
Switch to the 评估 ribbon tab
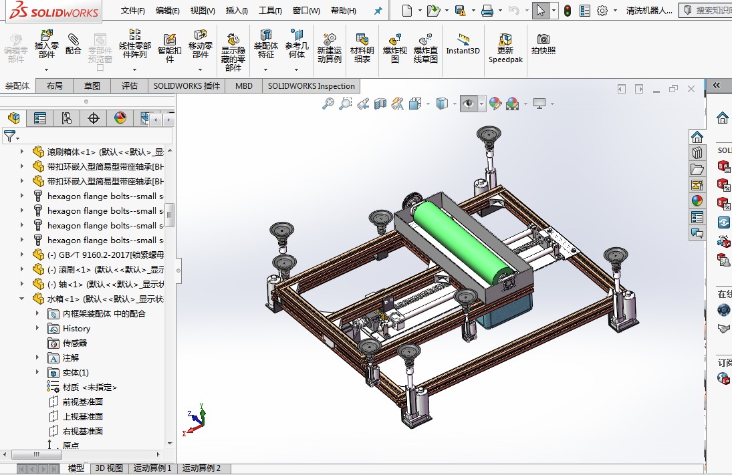point(129,86)
